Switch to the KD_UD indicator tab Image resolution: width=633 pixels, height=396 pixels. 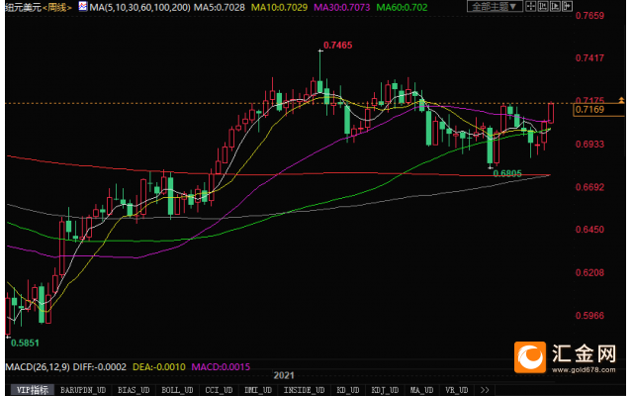[347, 390]
